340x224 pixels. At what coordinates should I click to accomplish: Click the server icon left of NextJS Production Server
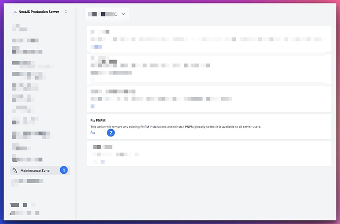[x=15, y=12]
